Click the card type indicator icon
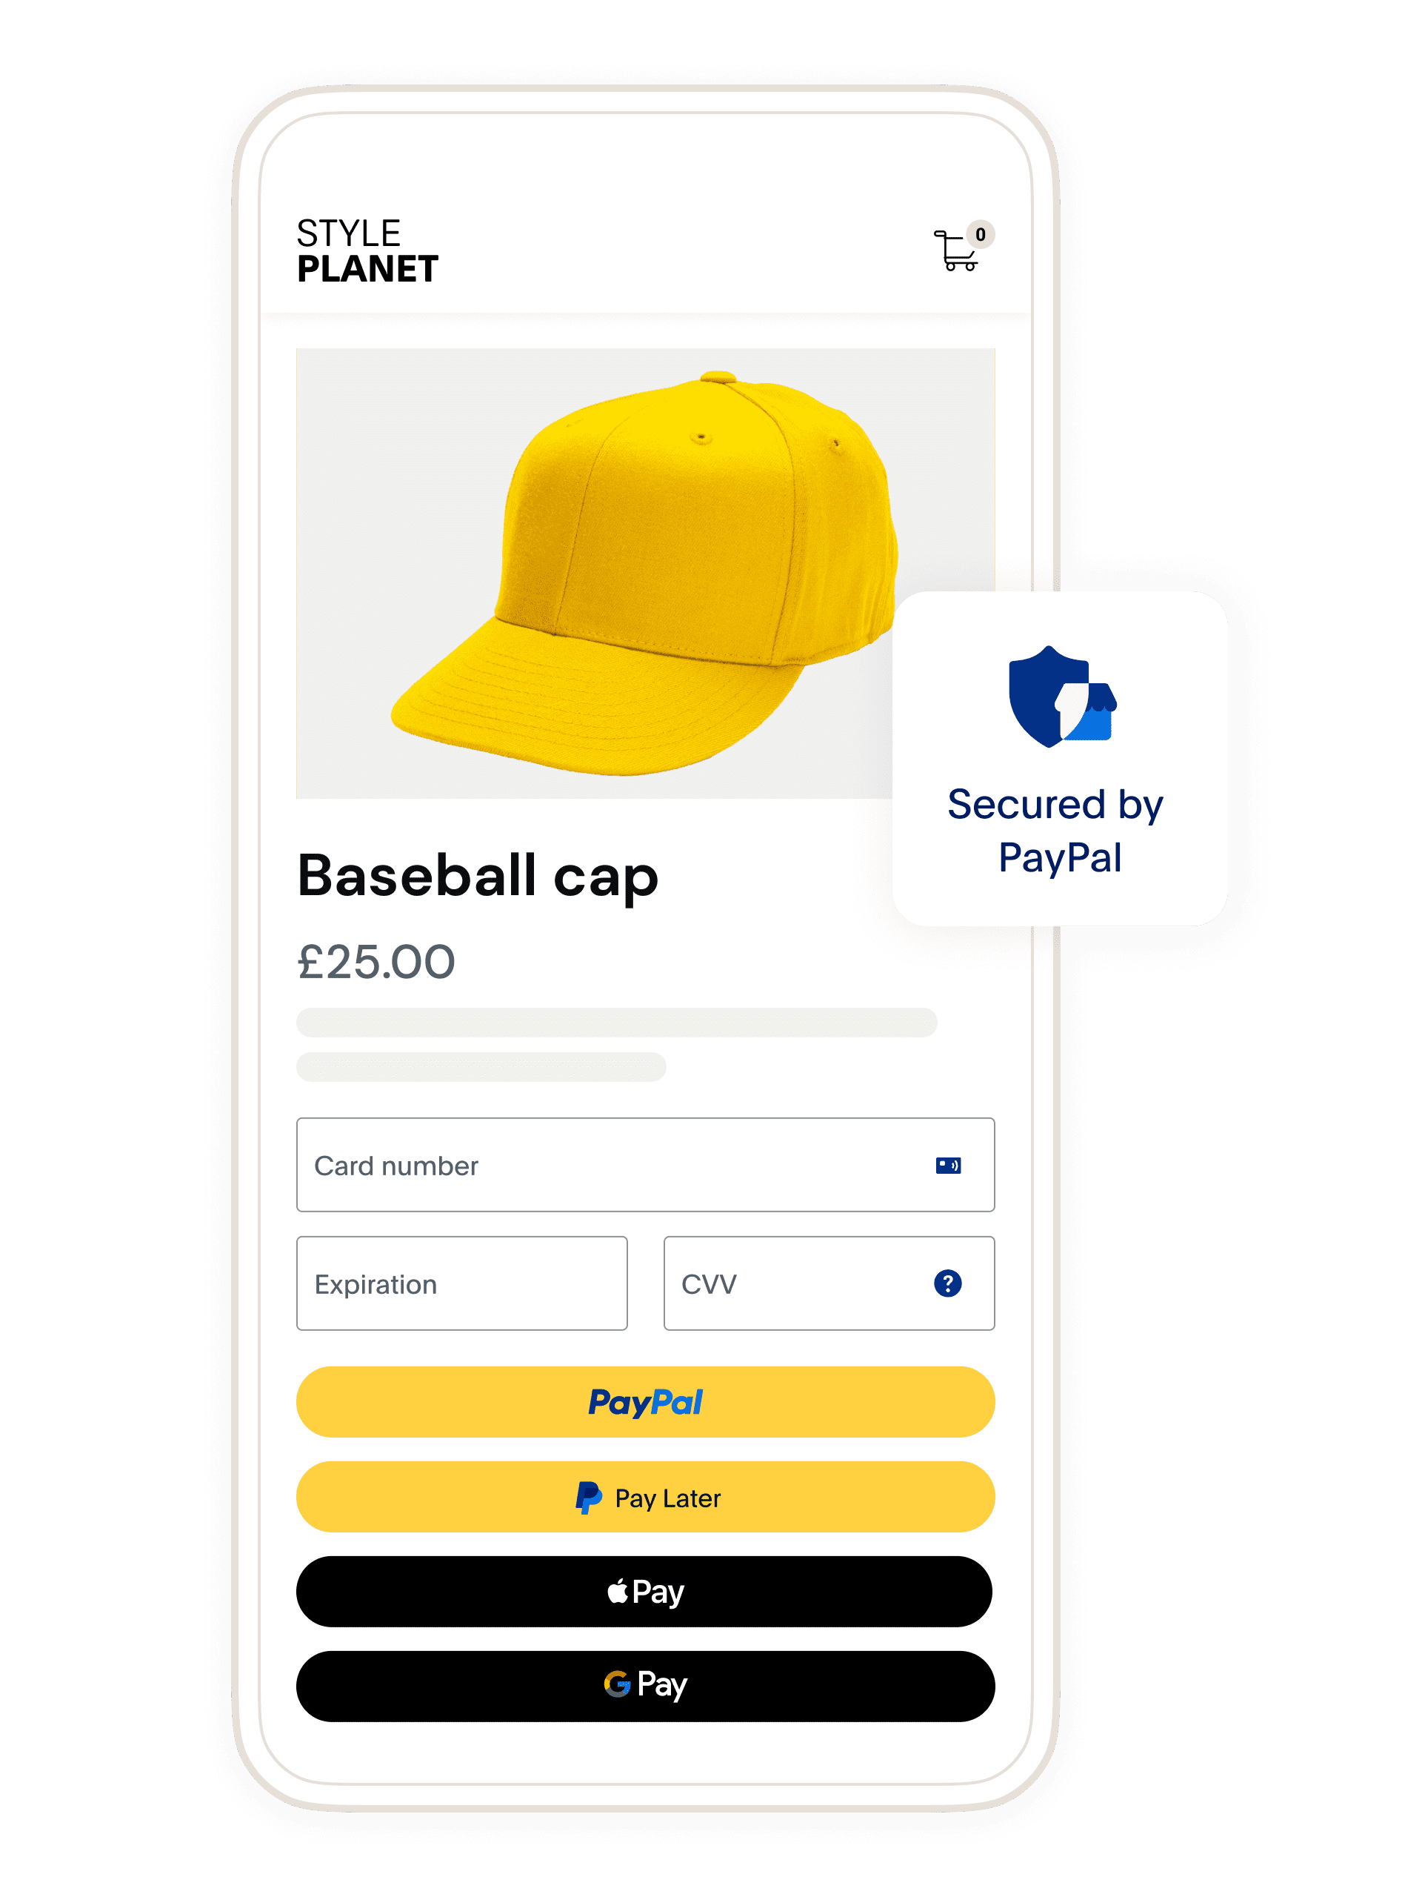1422x1897 pixels. 950,1150
